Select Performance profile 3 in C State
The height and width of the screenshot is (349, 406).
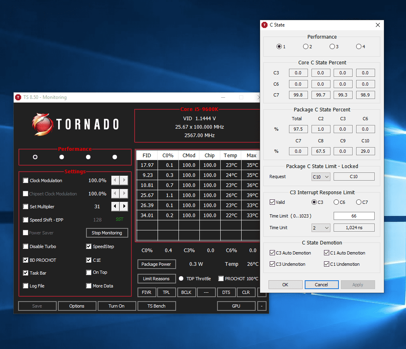[x=332, y=47]
